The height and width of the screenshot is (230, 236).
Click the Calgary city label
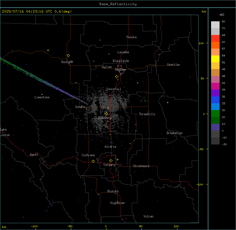(109, 165)
